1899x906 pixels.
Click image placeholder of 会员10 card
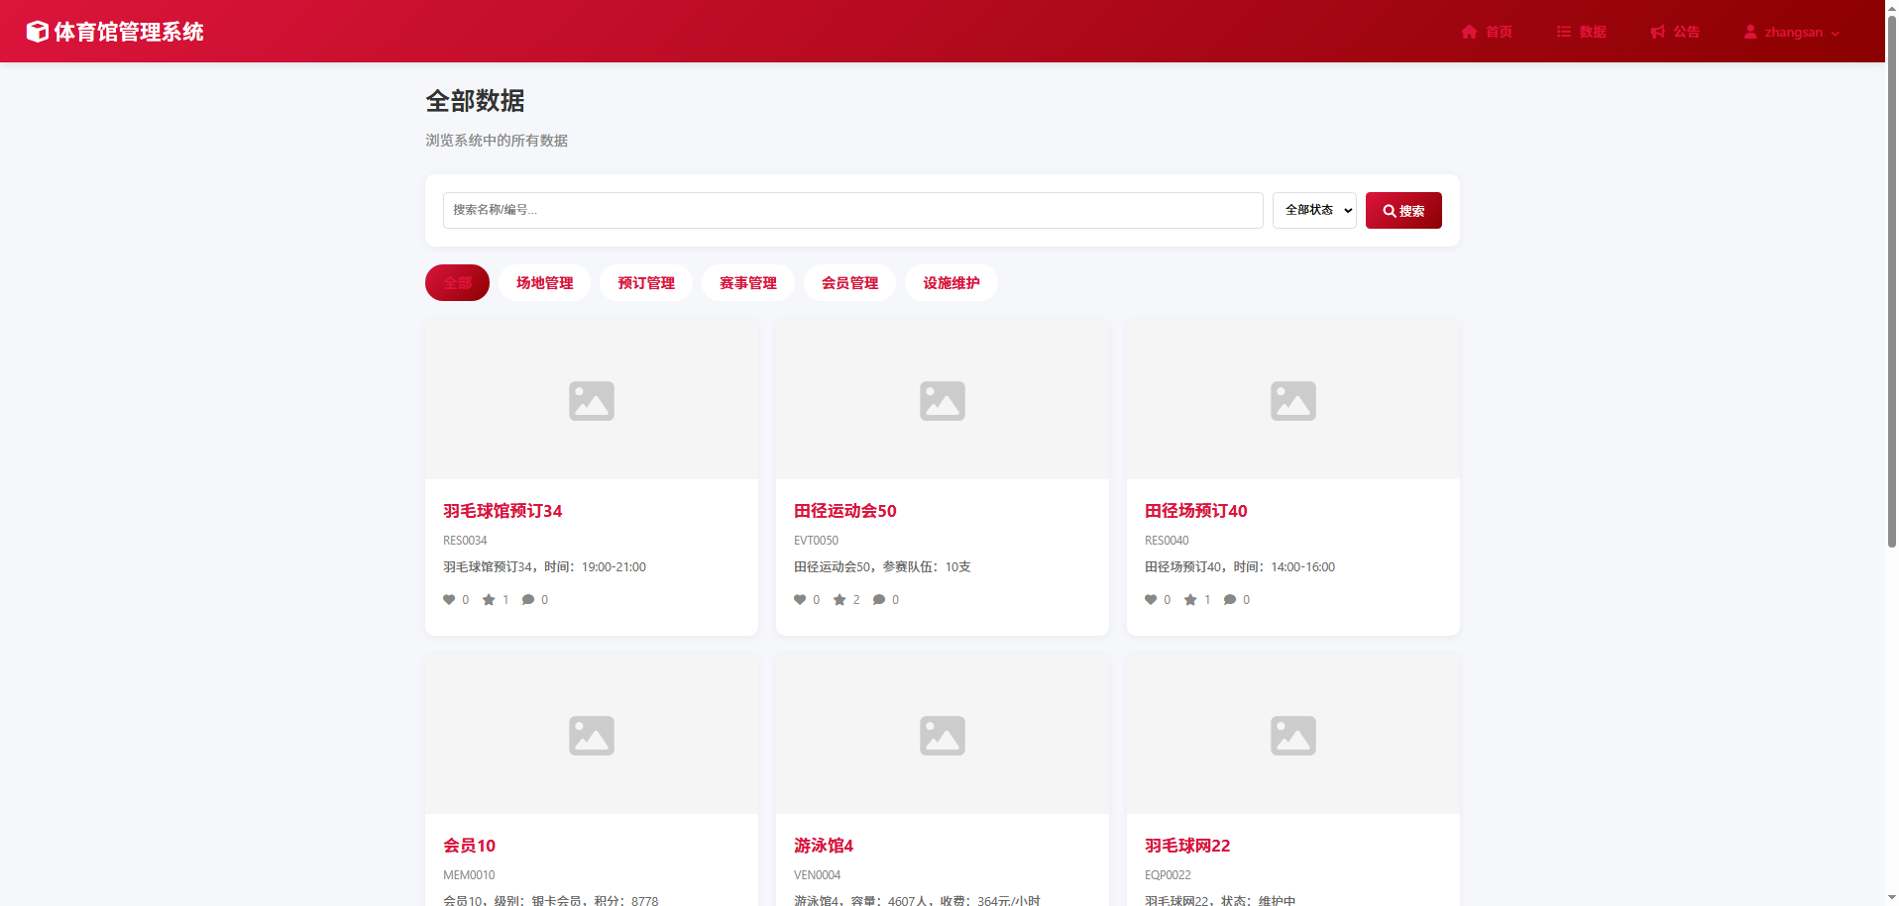pos(592,735)
